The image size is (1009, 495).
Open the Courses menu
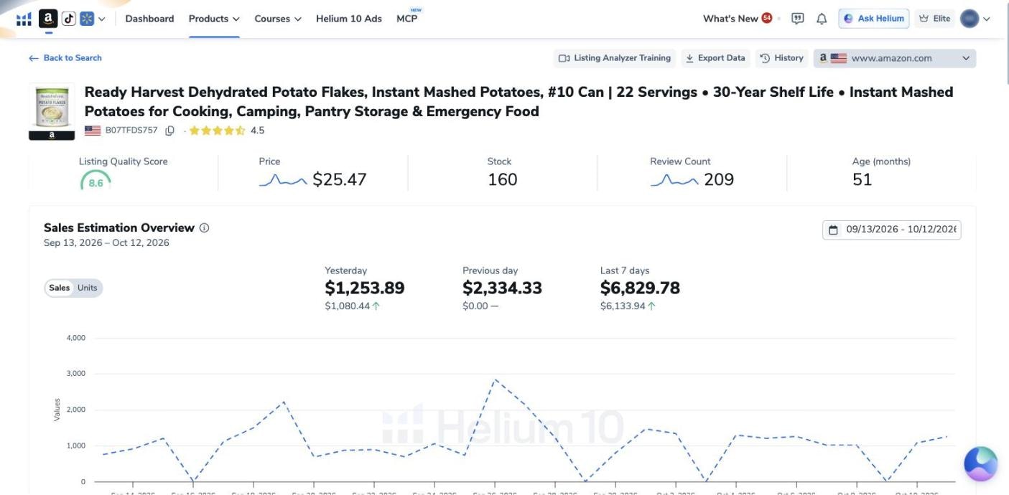(x=278, y=19)
